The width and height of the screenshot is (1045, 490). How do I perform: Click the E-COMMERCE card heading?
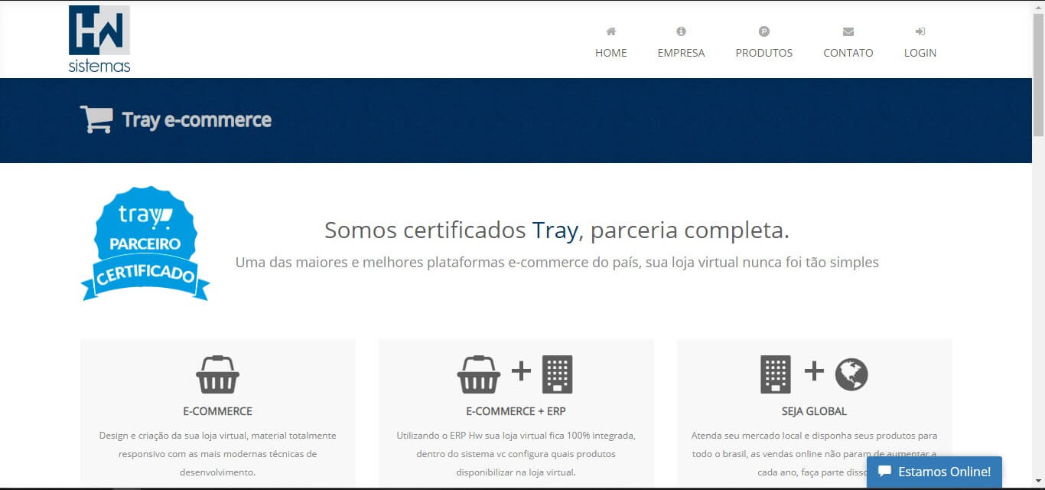(218, 411)
